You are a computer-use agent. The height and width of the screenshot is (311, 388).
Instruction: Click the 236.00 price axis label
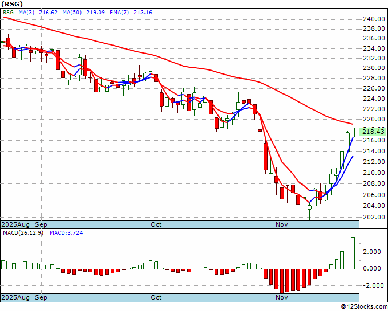click(x=374, y=39)
